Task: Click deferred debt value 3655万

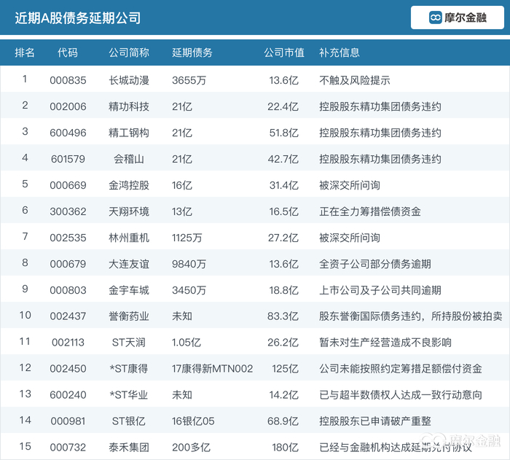Action: coord(189,80)
